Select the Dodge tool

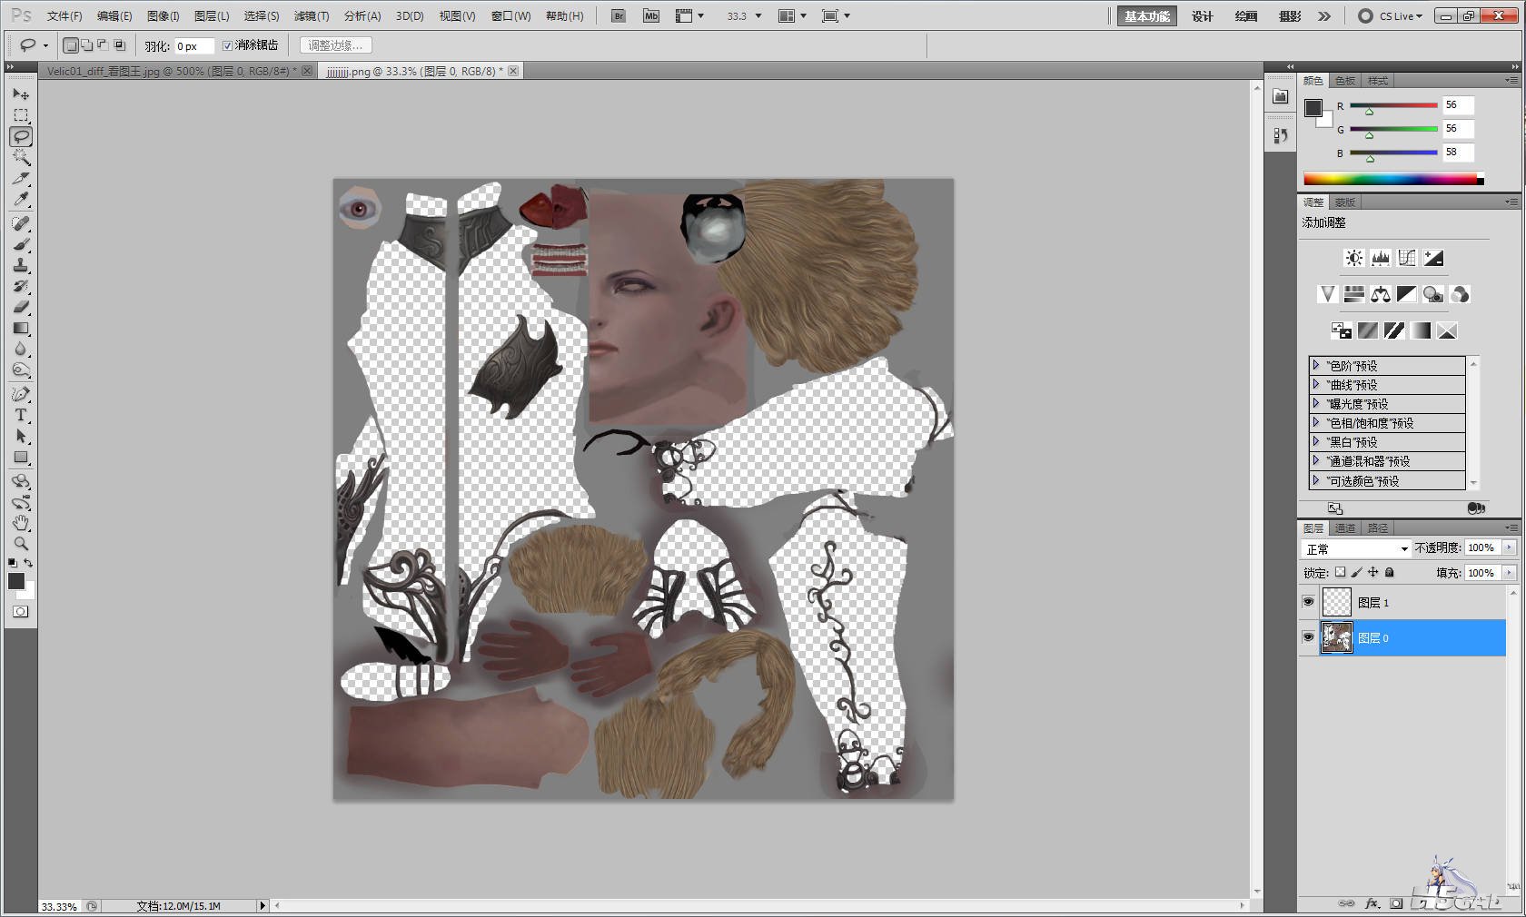point(21,370)
